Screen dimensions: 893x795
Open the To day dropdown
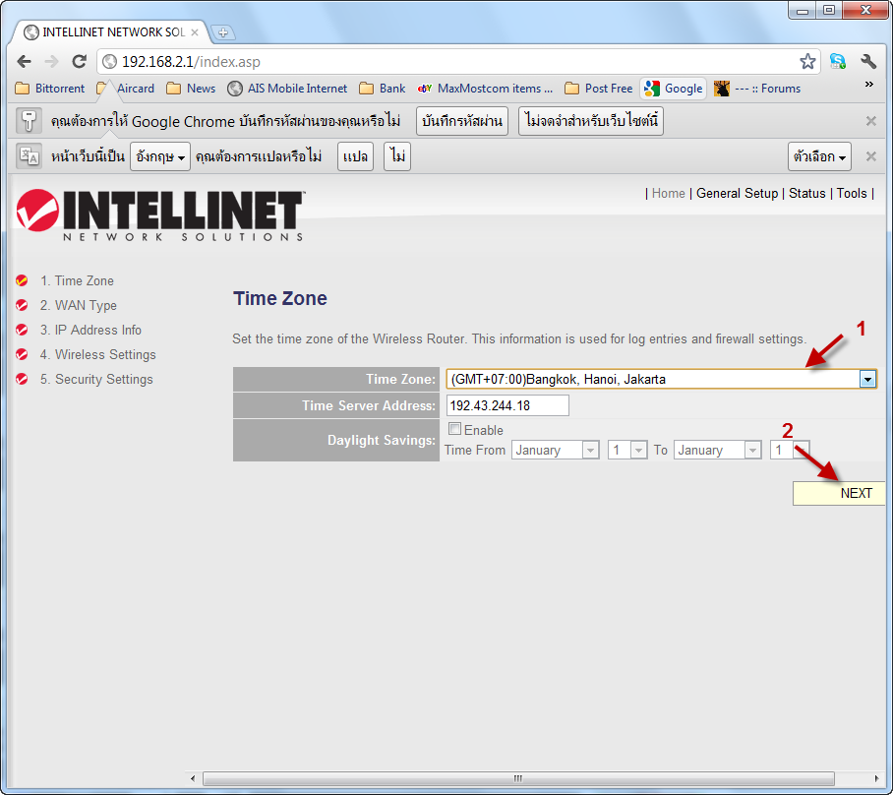click(790, 451)
